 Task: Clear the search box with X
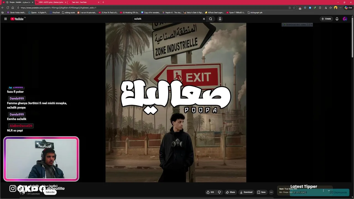[204, 19]
